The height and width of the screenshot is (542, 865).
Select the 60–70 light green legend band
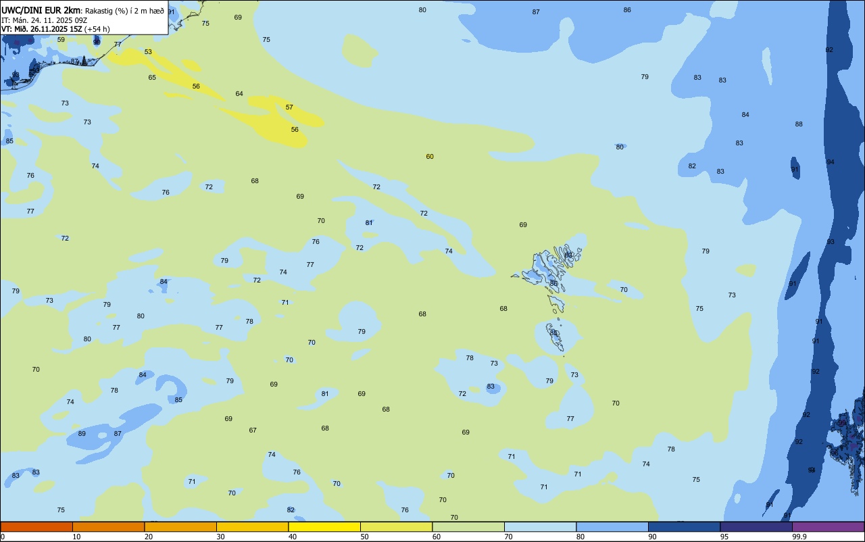point(468,526)
